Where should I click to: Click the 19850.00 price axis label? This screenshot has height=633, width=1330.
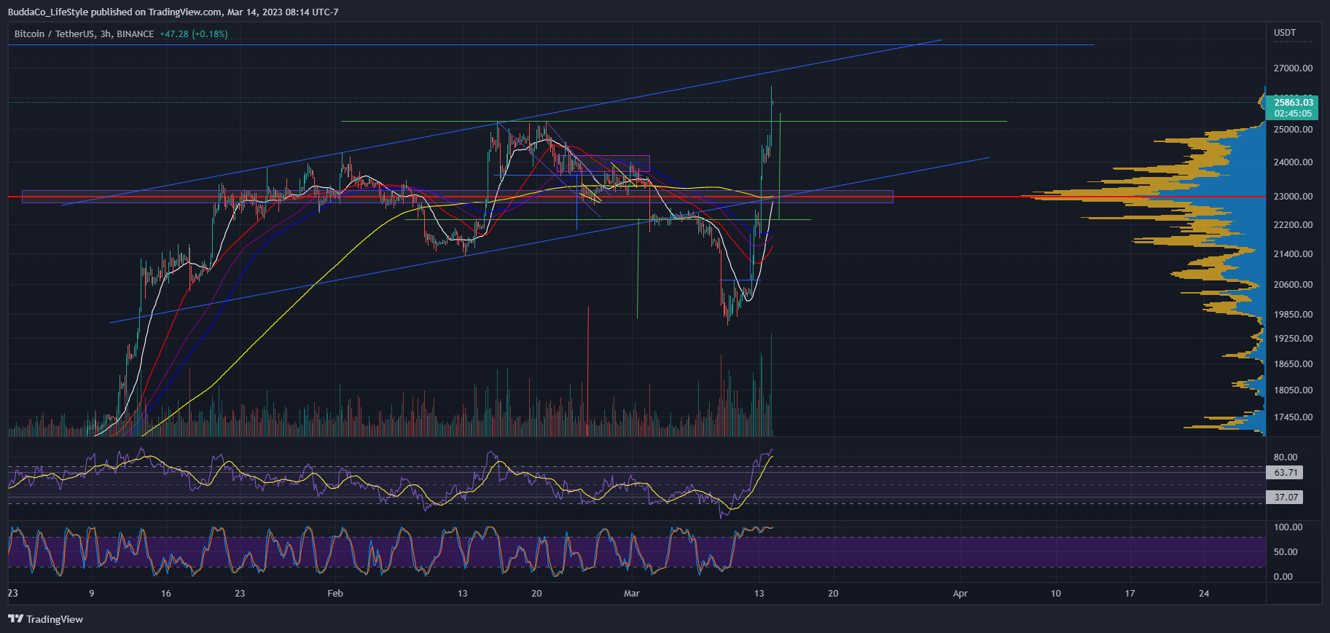tap(1293, 315)
